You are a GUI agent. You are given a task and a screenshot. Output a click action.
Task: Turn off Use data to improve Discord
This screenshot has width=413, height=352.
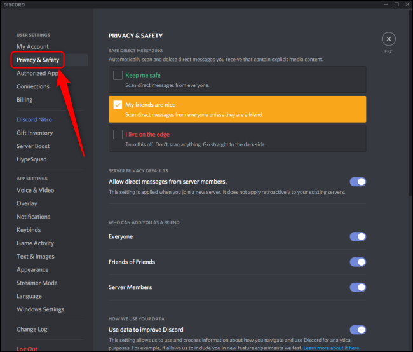point(358,329)
